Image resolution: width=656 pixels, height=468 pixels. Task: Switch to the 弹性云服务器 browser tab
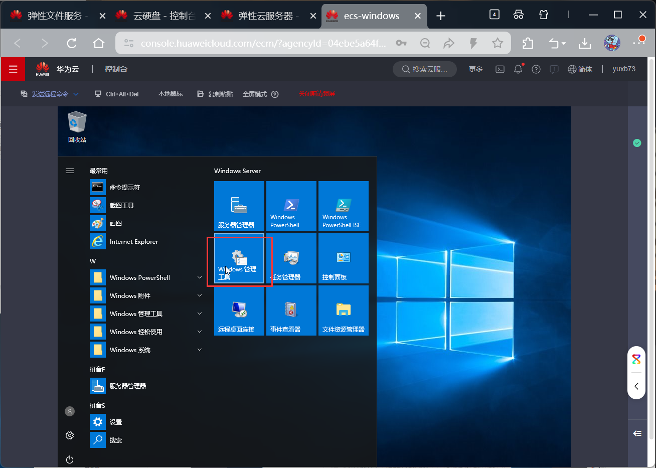click(269, 16)
